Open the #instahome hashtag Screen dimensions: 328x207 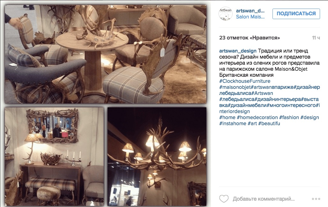click(x=233, y=124)
